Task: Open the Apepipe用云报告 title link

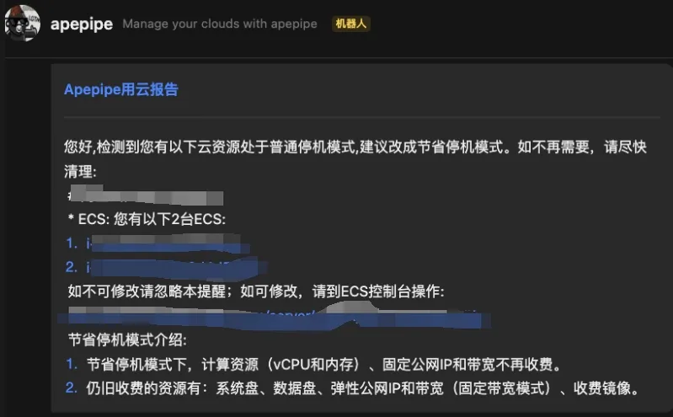Action: [x=121, y=89]
